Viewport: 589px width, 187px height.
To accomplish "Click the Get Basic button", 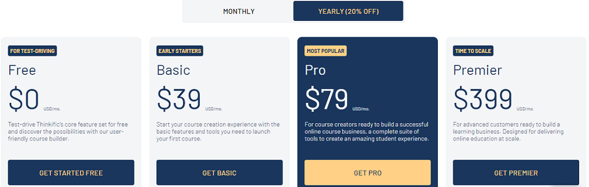I will point(219,173).
